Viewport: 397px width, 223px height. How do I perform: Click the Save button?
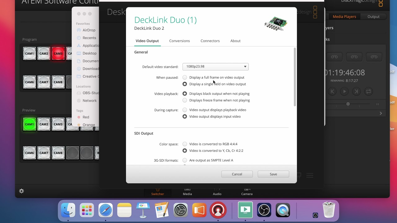pyautogui.click(x=273, y=174)
